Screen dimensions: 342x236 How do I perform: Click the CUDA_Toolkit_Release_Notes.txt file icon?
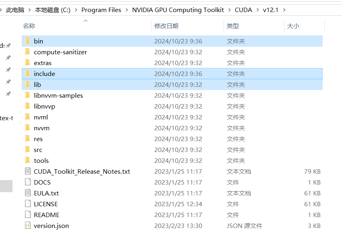28,171
